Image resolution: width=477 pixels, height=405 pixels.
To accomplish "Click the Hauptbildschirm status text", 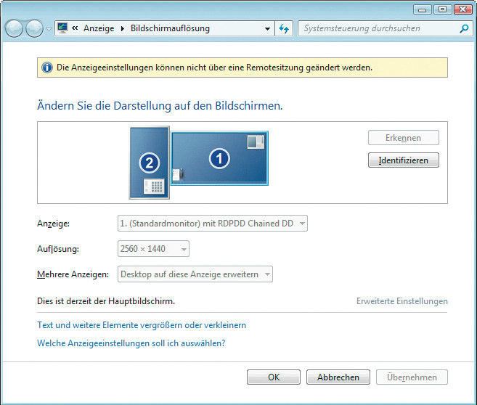I will coord(106,301).
